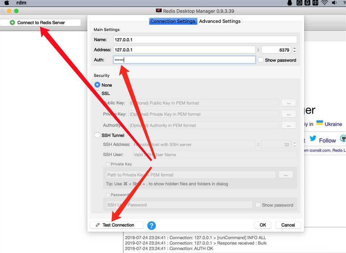Image resolution: width=346 pixels, height=253 pixels.
Task: Browse for SSL Private Key file
Action: [x=289, y=114]
